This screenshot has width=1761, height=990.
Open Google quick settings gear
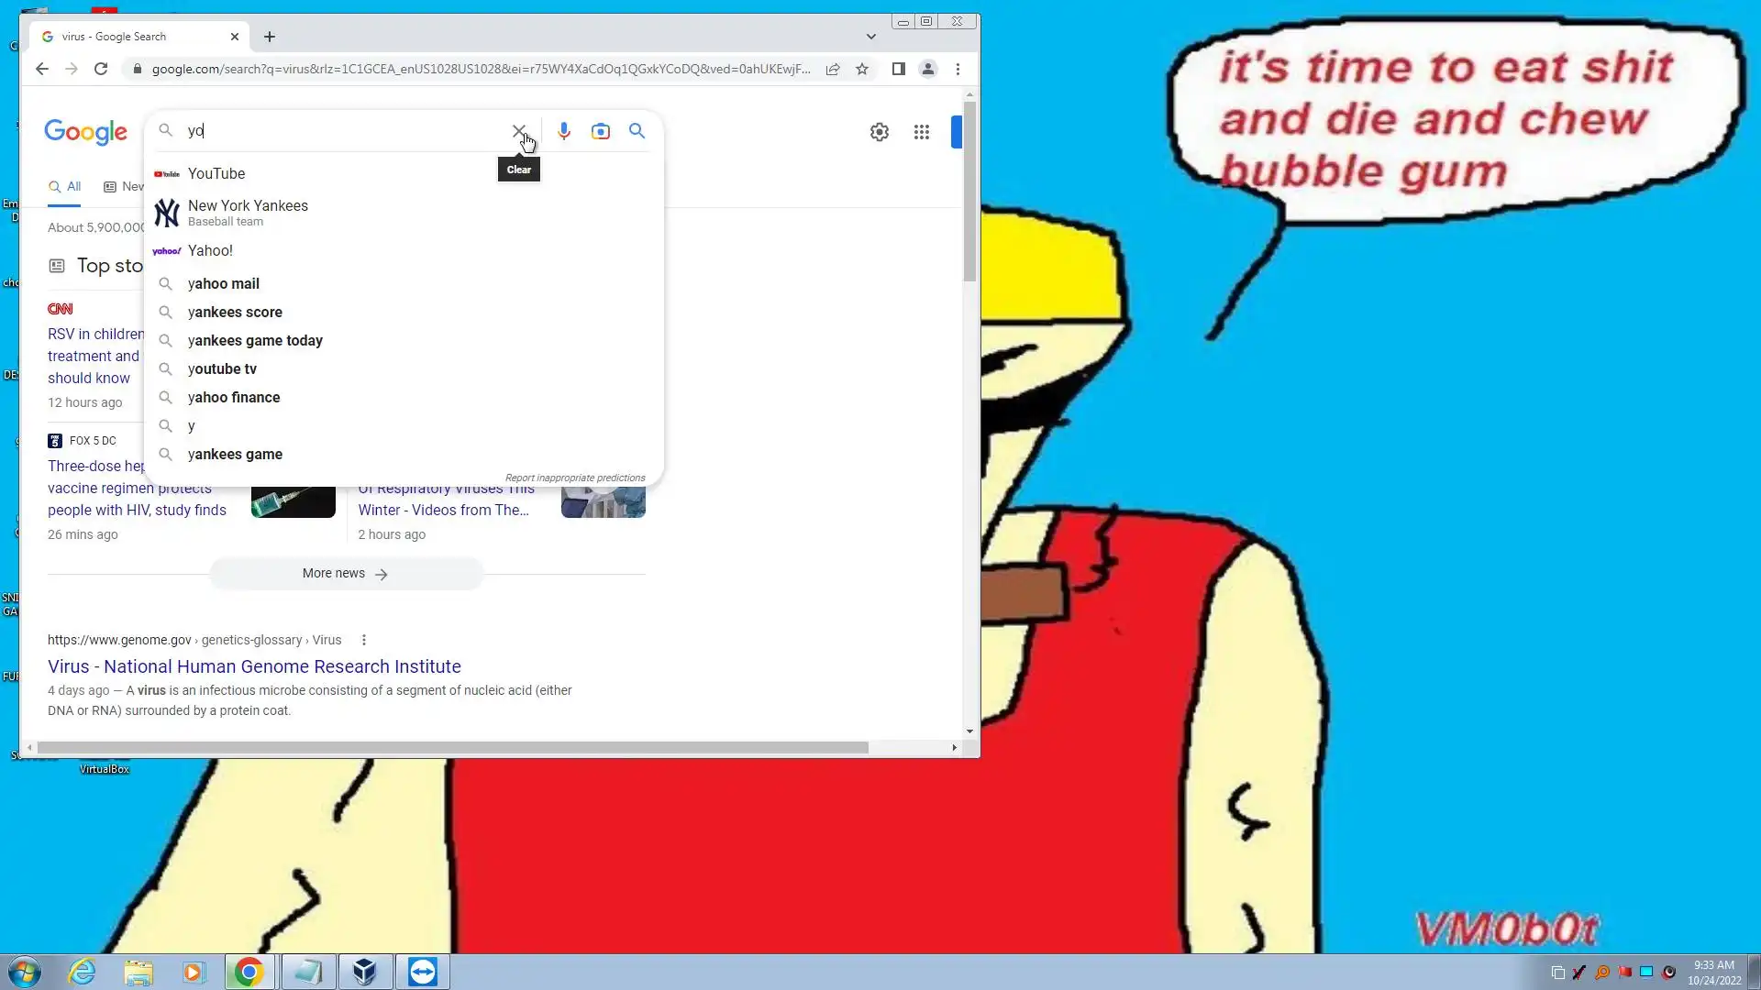(x=879, y=132)
